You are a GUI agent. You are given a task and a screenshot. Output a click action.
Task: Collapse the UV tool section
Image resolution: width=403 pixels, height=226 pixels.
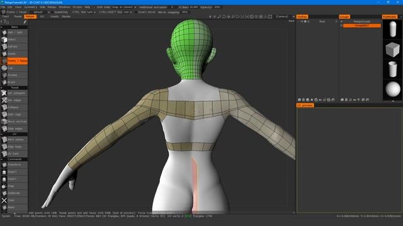click(14, 134)
